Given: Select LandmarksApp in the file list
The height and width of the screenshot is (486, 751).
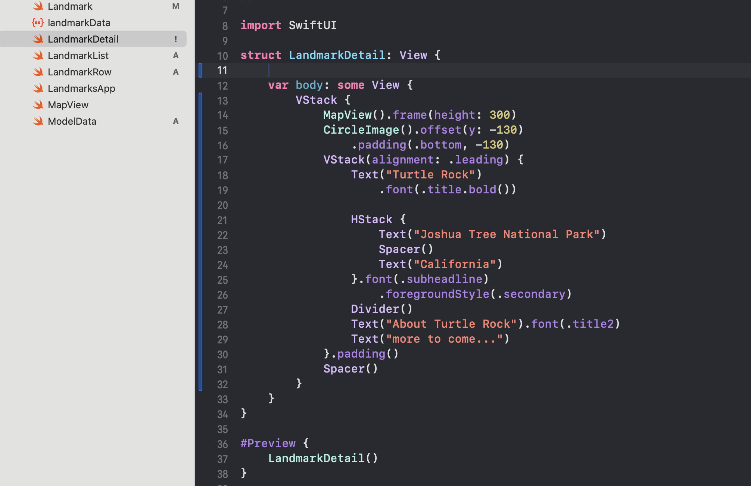Looking at the screenshot, I should (x=81, y=88).
